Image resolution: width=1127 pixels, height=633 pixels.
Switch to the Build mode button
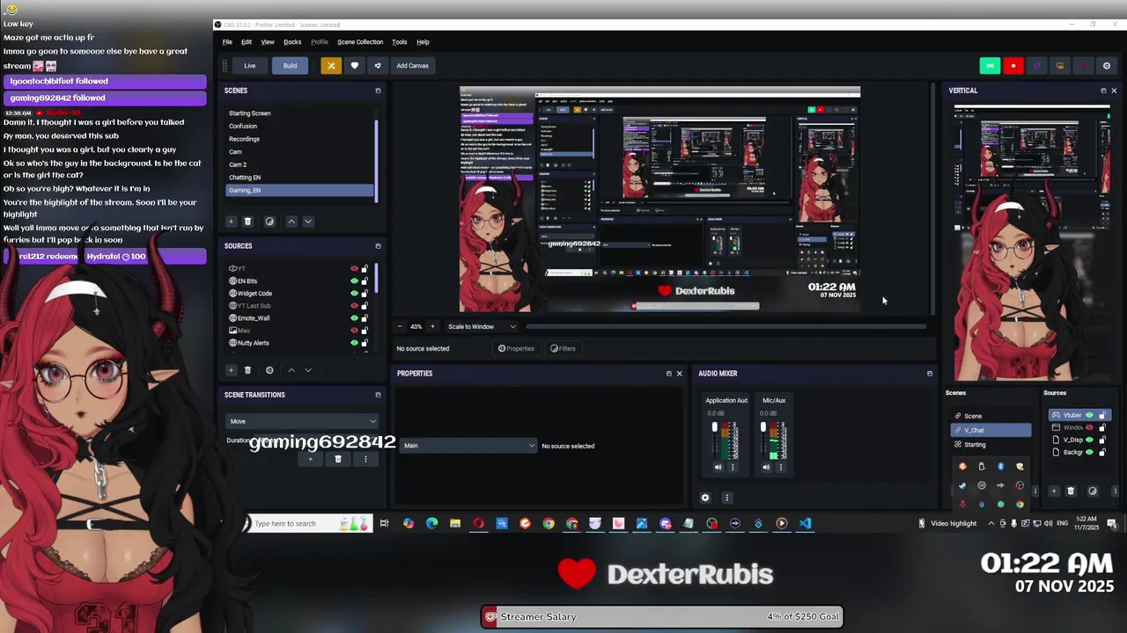290,65
